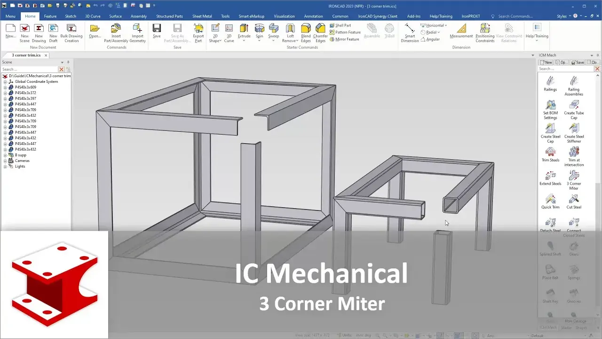Open the Horizontal dimension dropdown
The height and width of the screenshot is (339, 602).
446,25
